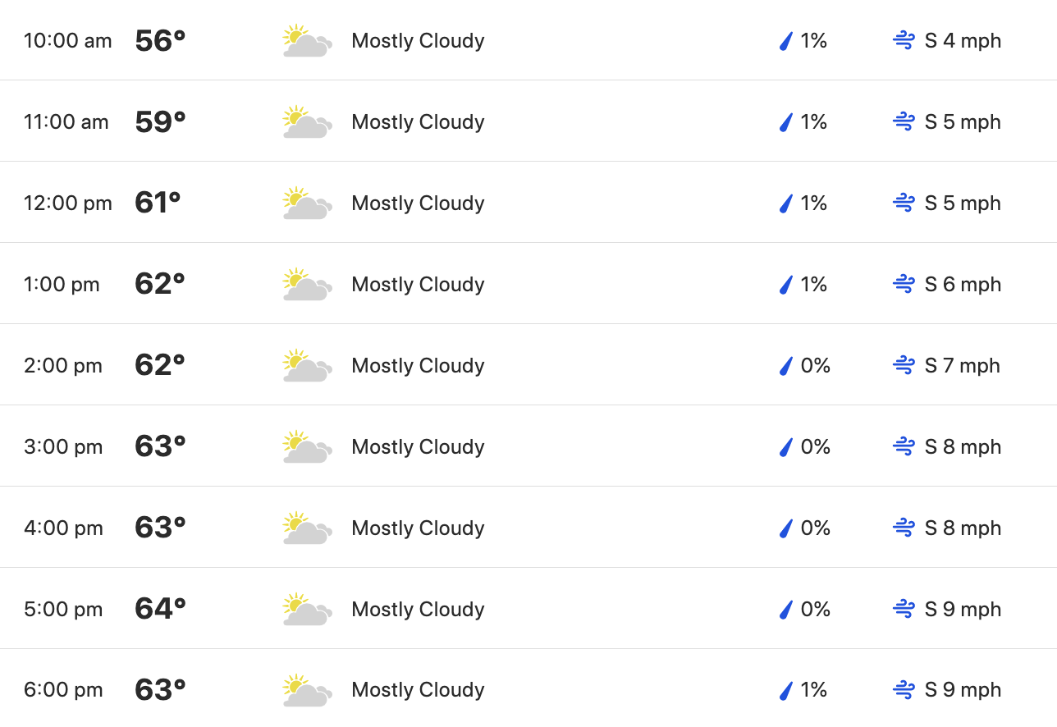Click the mostly cloudy icon for 10:00 am
Image resolution: width=1057 pixels, height=727 pixels.
[x=308, y=40]
